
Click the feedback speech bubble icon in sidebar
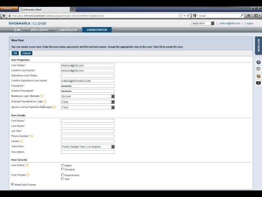[258, 83]
